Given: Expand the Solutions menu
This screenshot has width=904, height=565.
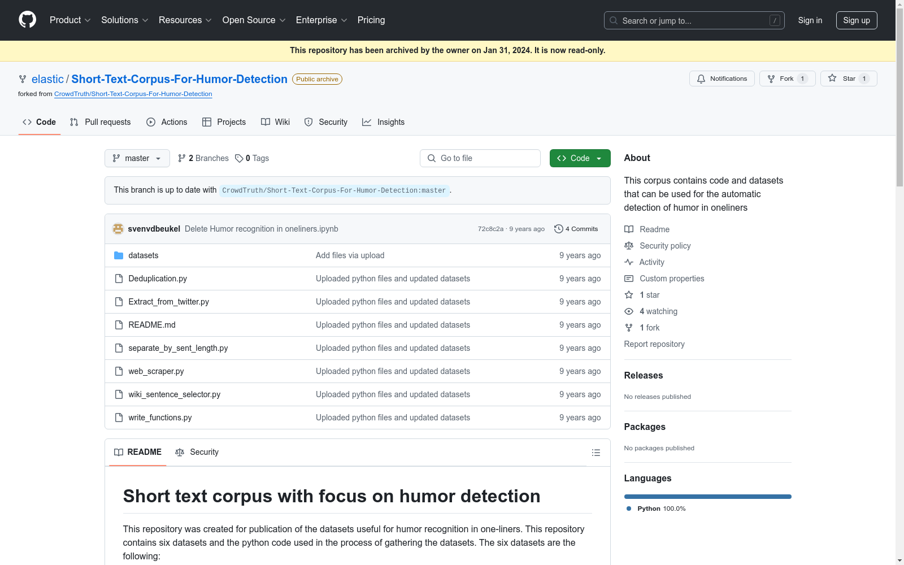Looking at the screenshot, I should [x=125, y=20].
